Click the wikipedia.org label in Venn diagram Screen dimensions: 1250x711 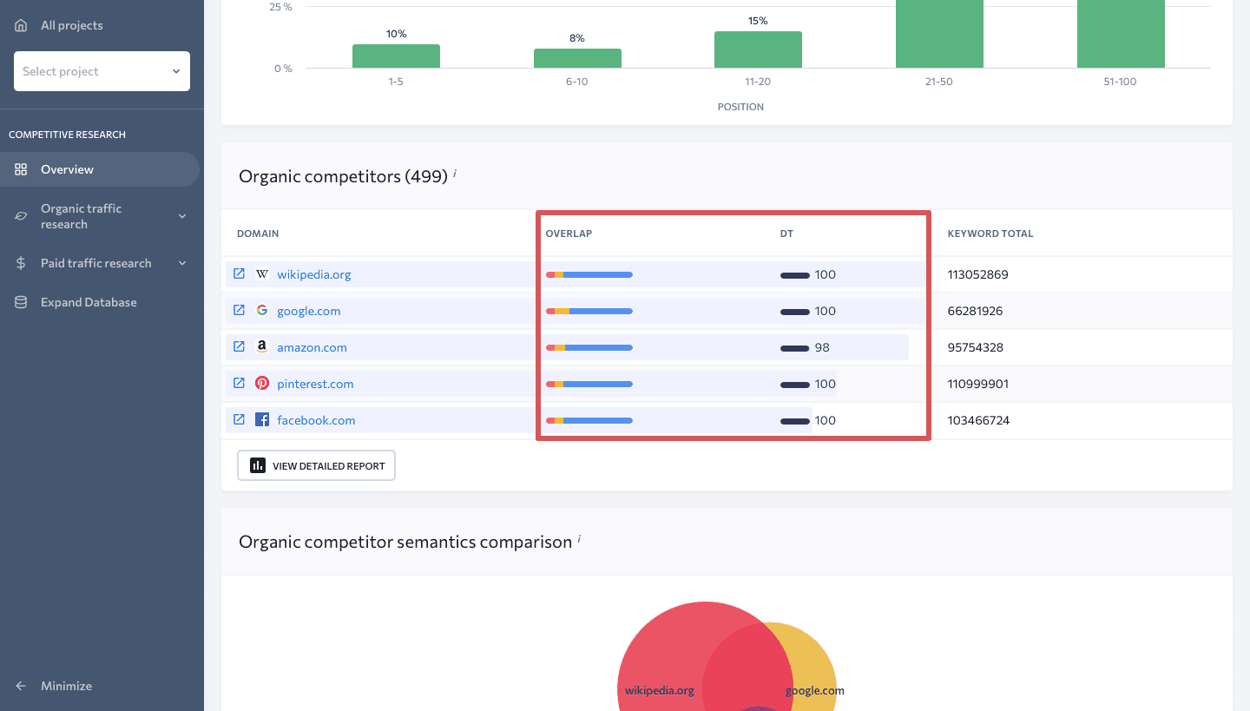660,691
